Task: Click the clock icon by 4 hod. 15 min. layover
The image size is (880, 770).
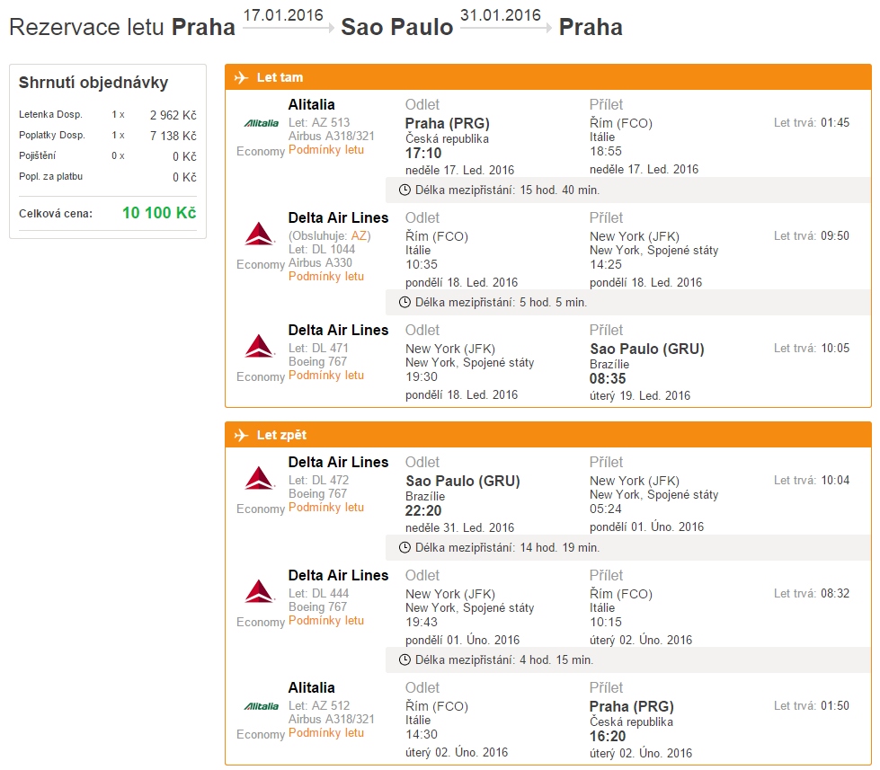Action: pyautogui.click(x=404, y=660)
